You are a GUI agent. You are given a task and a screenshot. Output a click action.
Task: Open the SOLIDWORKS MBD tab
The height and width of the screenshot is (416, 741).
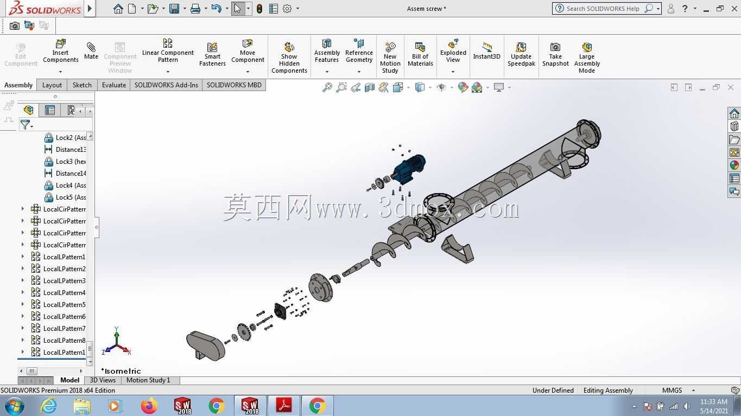[234, 85]
